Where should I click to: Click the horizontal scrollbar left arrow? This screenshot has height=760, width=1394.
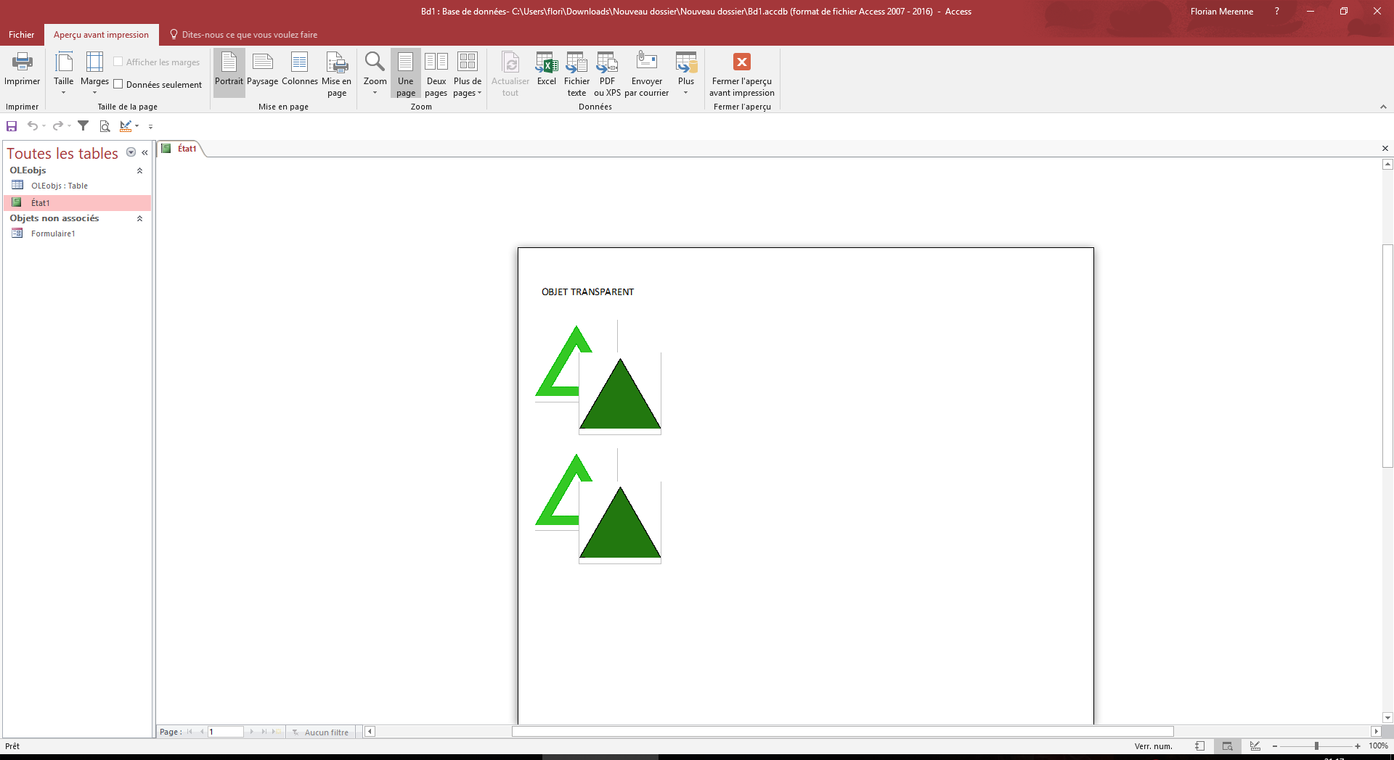pos(370,732)
